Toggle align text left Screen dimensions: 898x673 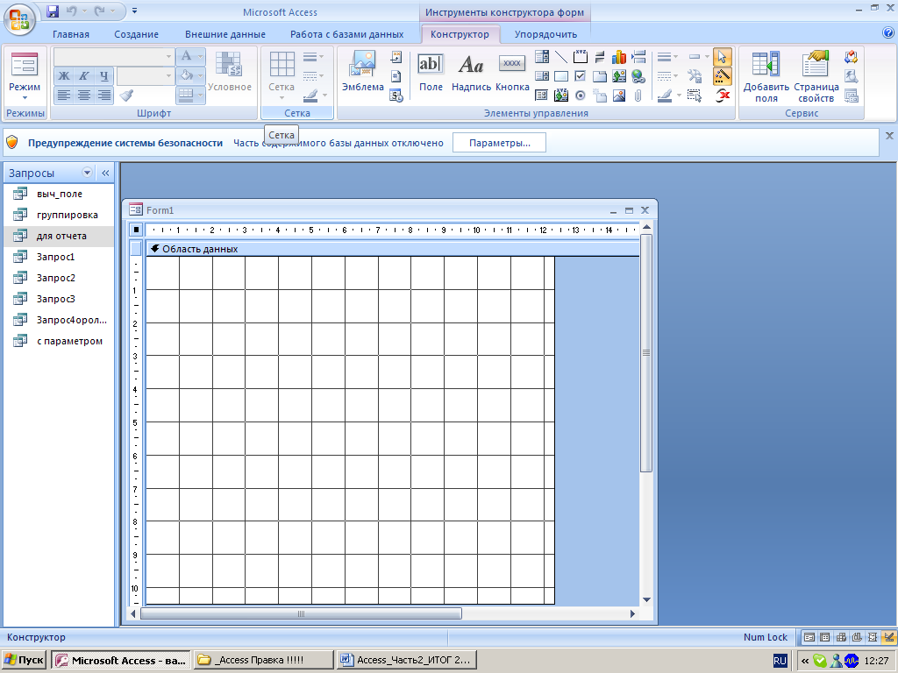point(64,96)
